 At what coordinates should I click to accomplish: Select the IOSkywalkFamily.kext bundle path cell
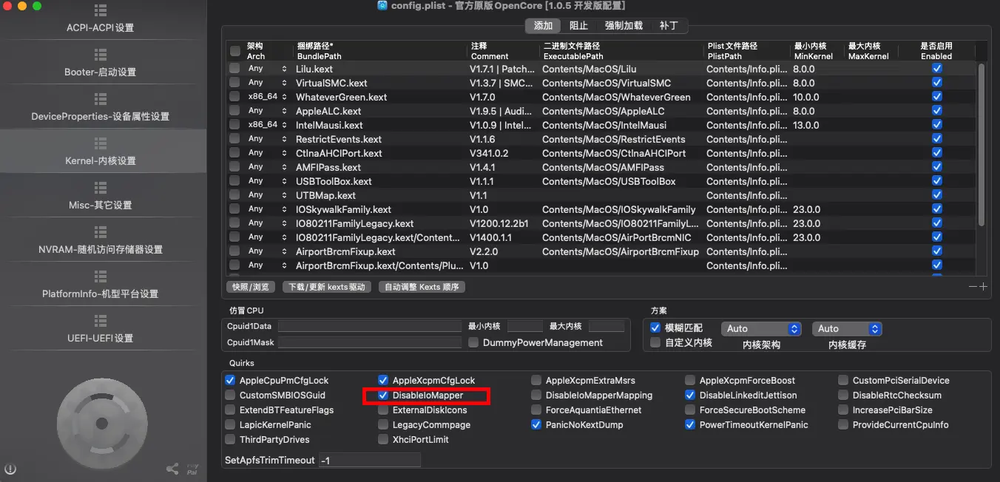tap(343, 209)
